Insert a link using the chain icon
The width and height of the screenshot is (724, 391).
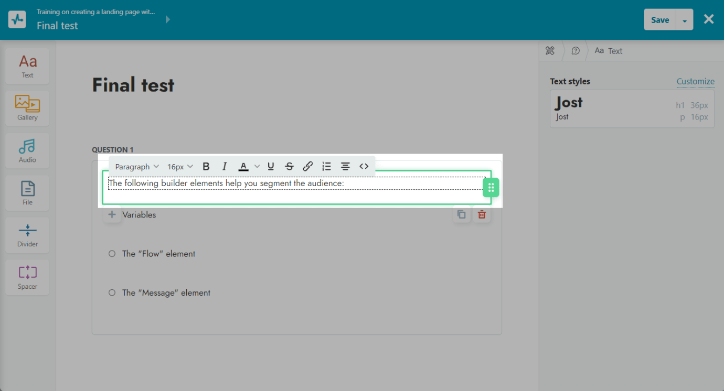[308, 167]
